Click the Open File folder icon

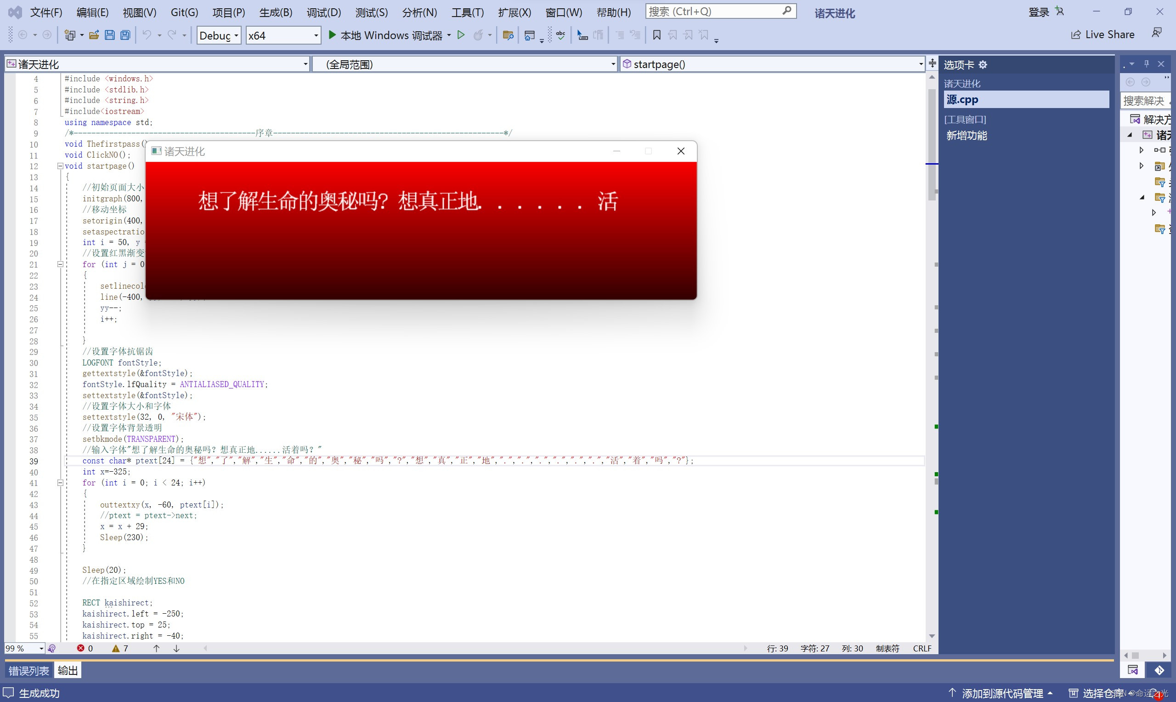click(94, 35)
